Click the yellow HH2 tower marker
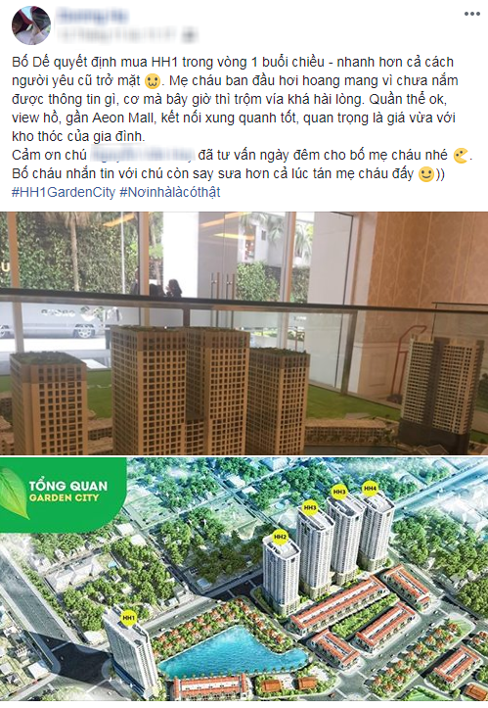The image size is (488, 708). click(x=280, y=537)
